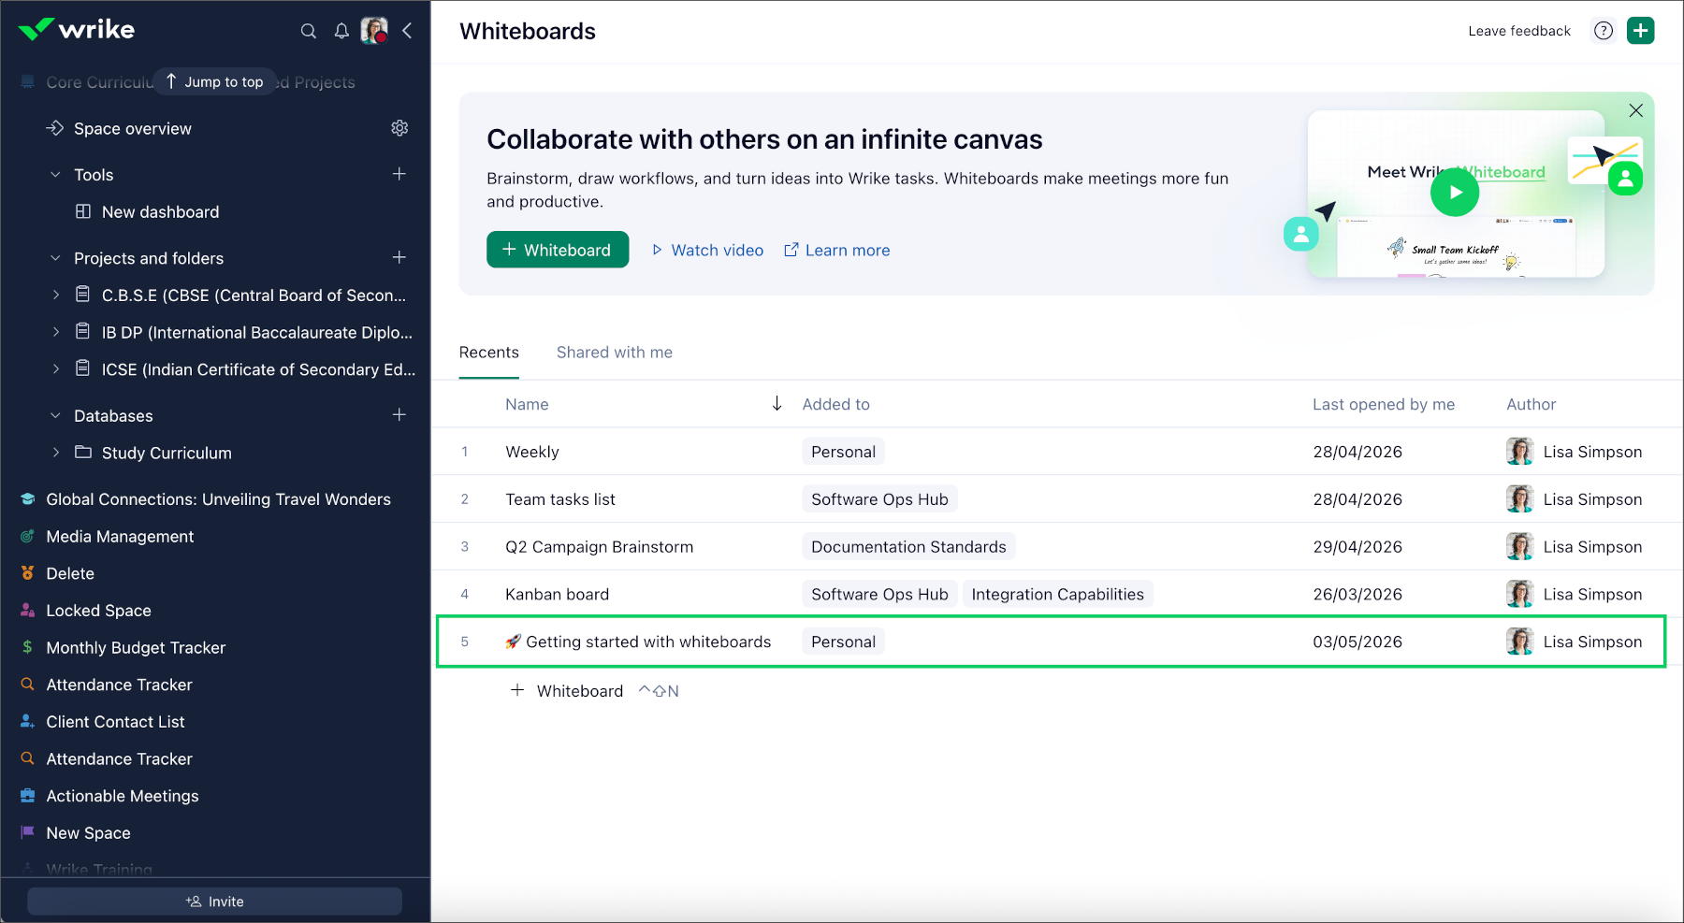Image resolution: width=1684 pixels, height=923 pixels.
Task: Add a new project or folder
Action: click(x=399, y=257)
